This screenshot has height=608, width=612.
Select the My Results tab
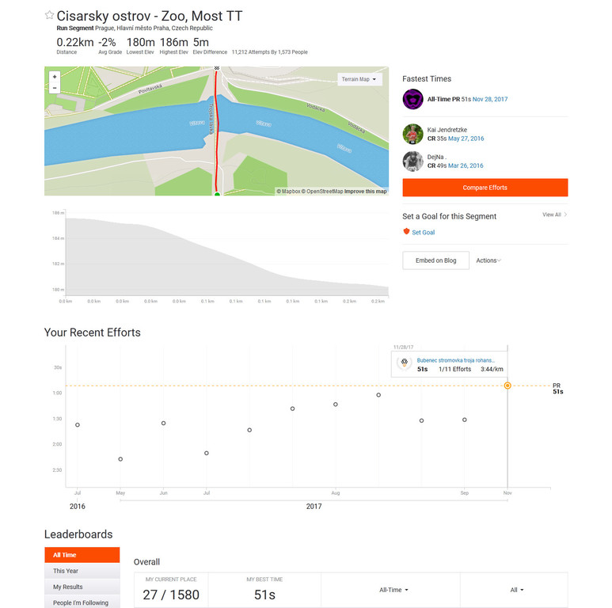(68, 587)
